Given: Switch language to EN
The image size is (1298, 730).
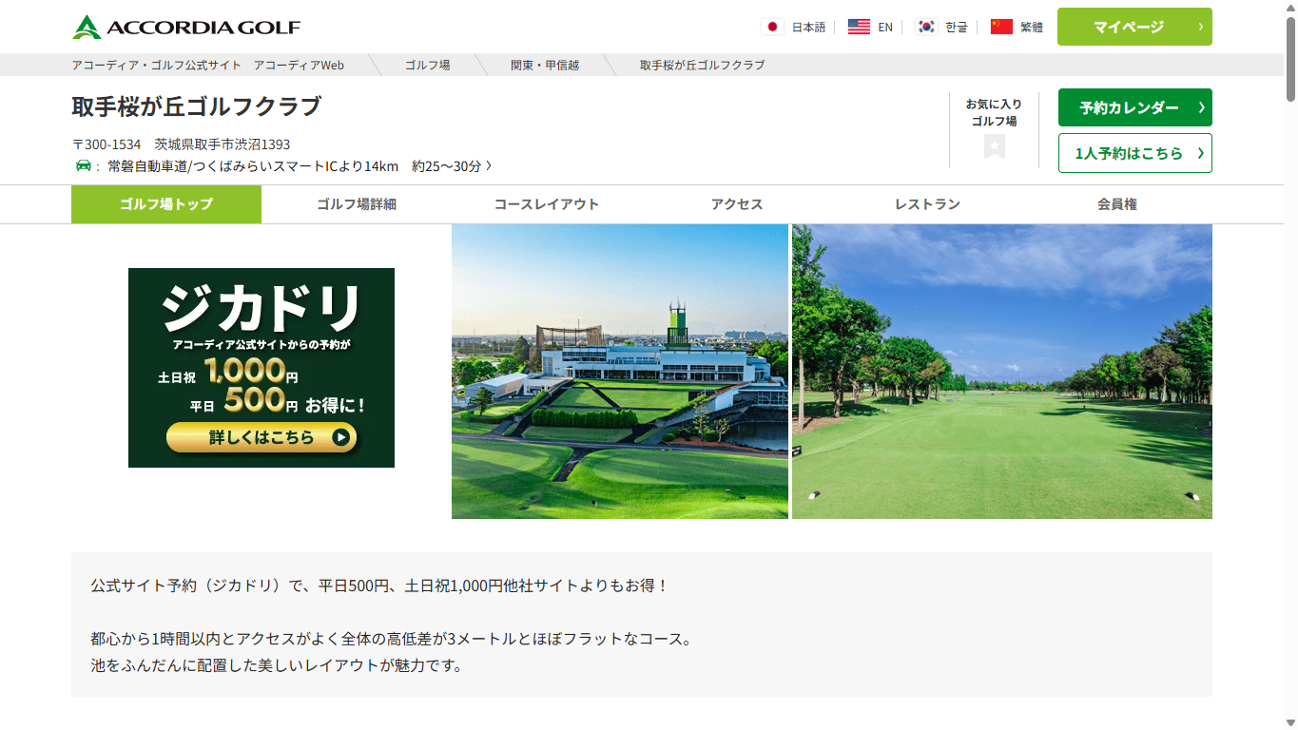Looking at the screenshot, I should pyautogui.click(x=885, y=27).
